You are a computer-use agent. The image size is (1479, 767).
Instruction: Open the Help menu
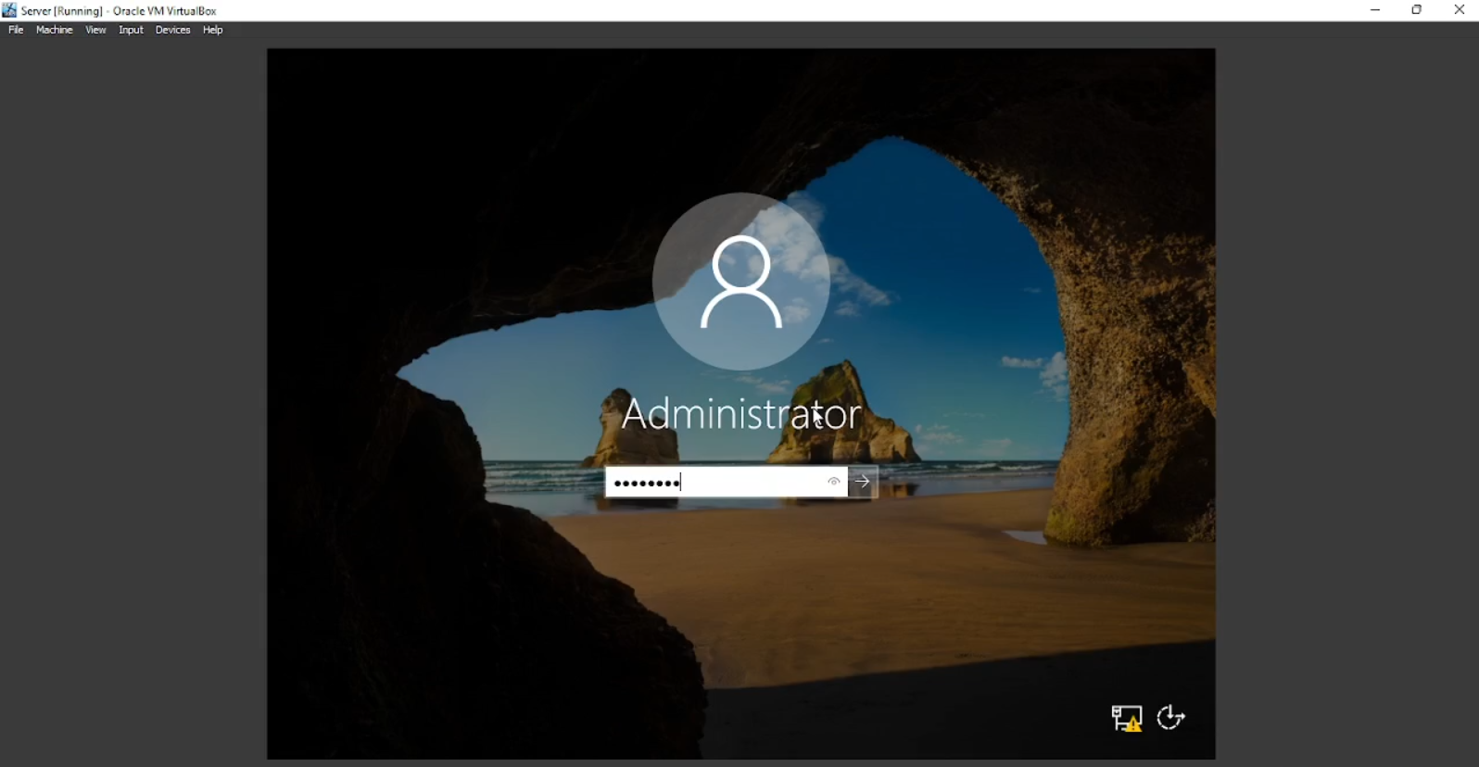point(213,30)
